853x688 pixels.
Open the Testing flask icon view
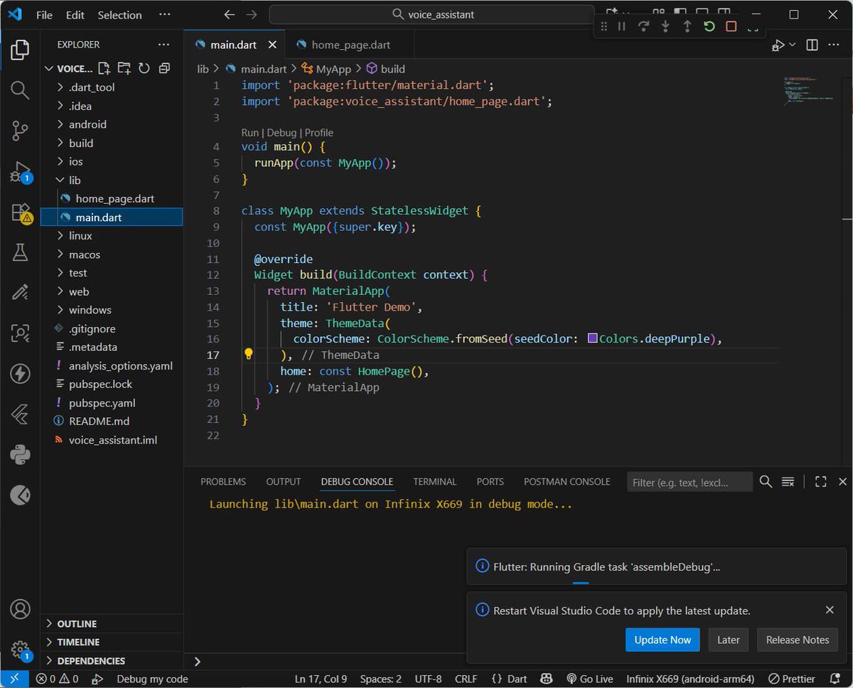[20, 252]
